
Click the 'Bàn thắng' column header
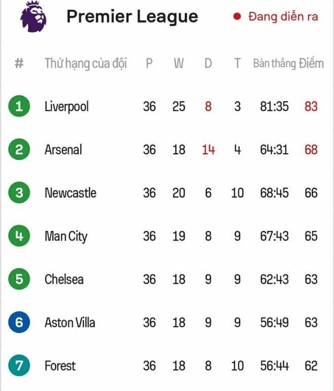coord(275,64)
